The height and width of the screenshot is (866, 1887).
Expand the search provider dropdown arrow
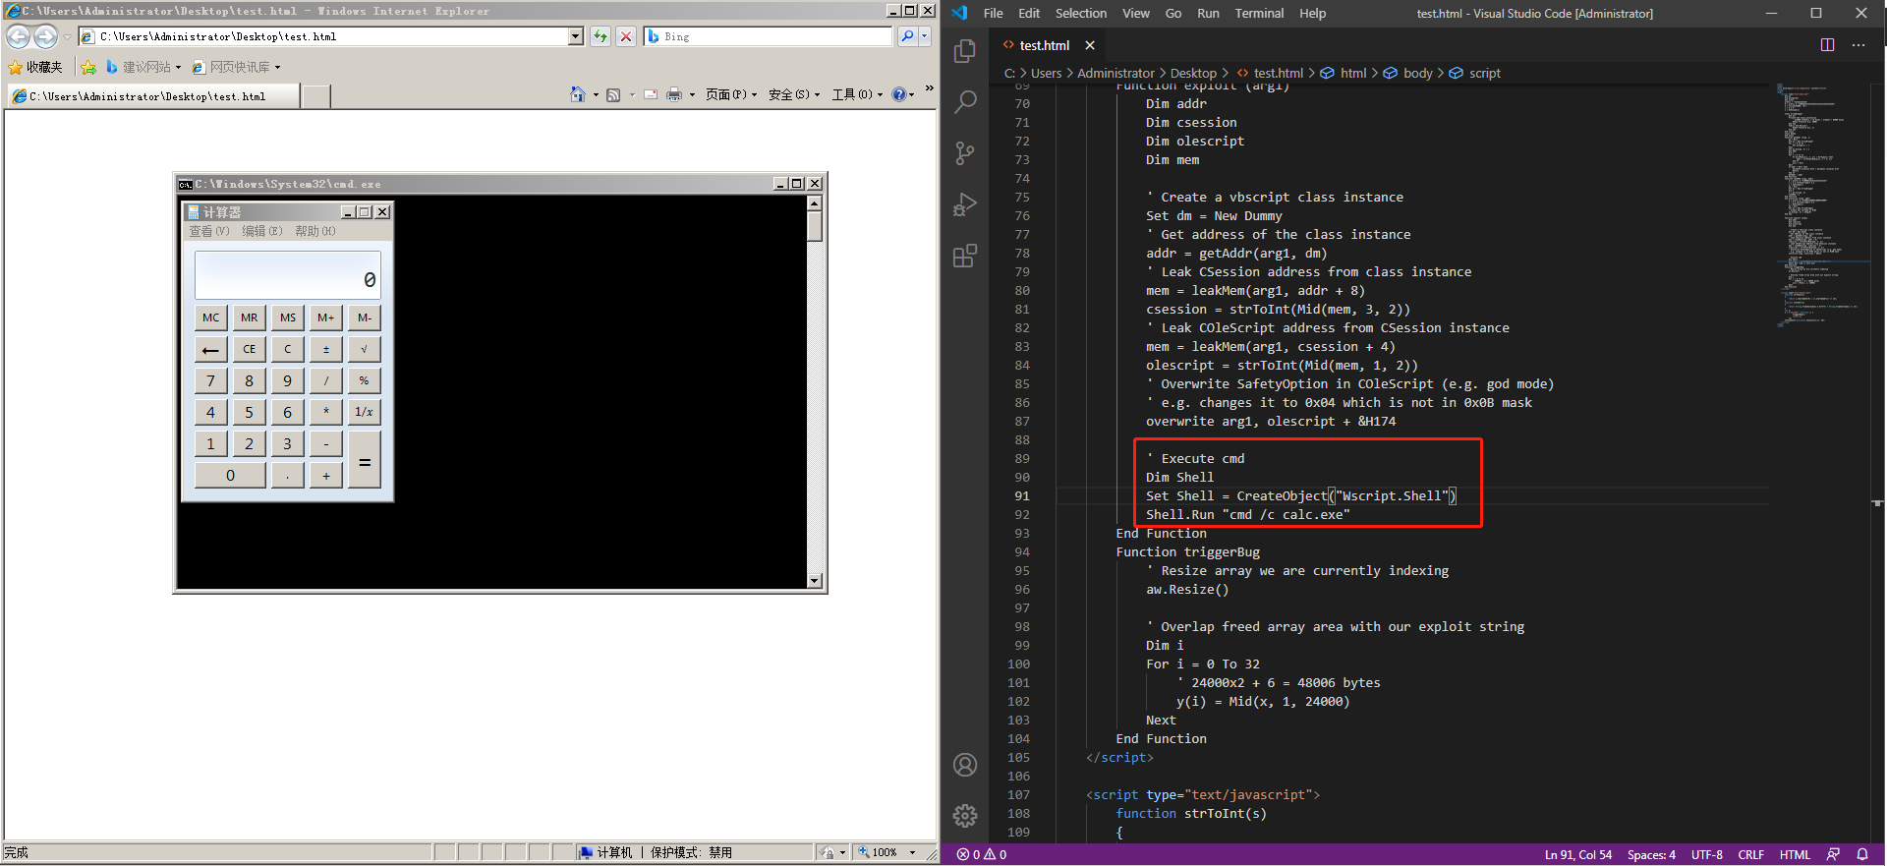click(925, 36)
